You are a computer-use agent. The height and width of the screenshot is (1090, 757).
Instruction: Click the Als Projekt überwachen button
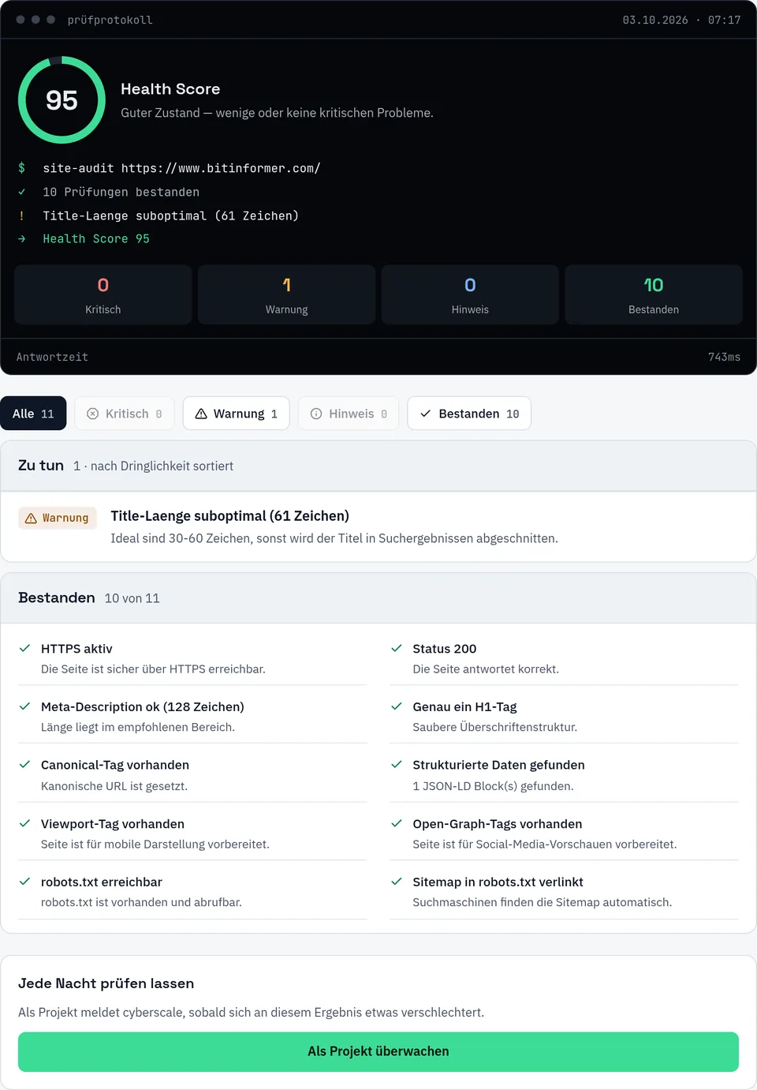378,1051
